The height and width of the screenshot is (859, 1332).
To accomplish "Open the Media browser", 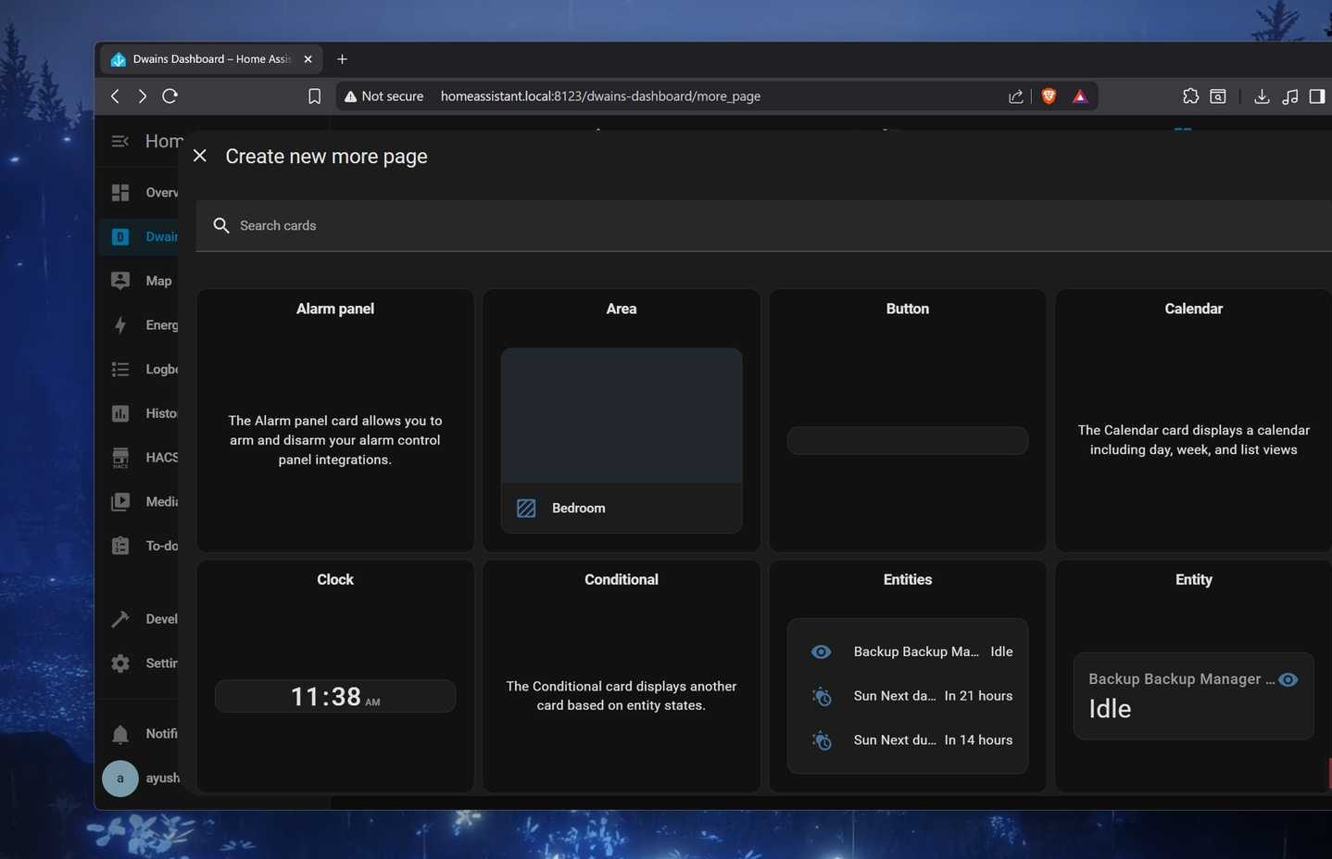I will 120,501.
